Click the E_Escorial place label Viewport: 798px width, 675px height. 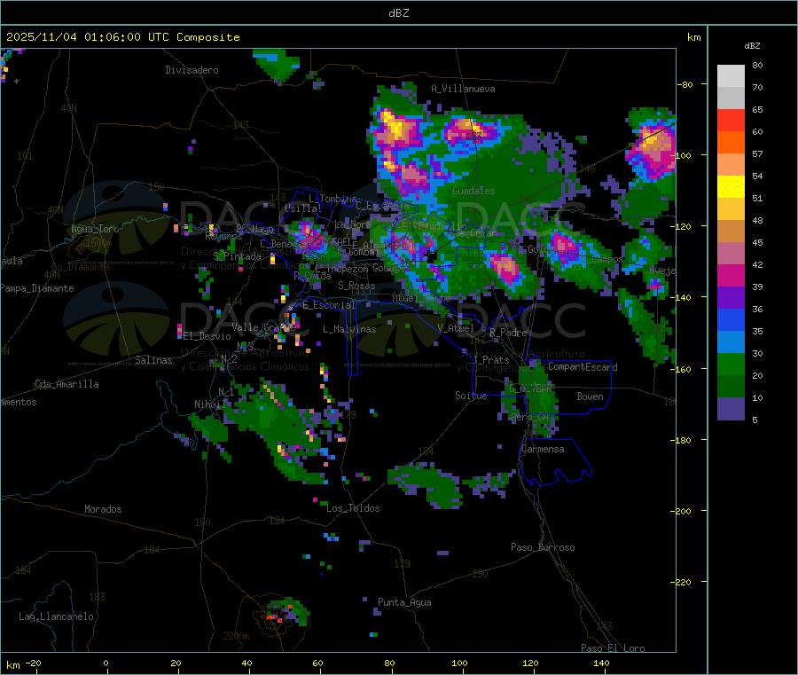(x=329, y=305)
